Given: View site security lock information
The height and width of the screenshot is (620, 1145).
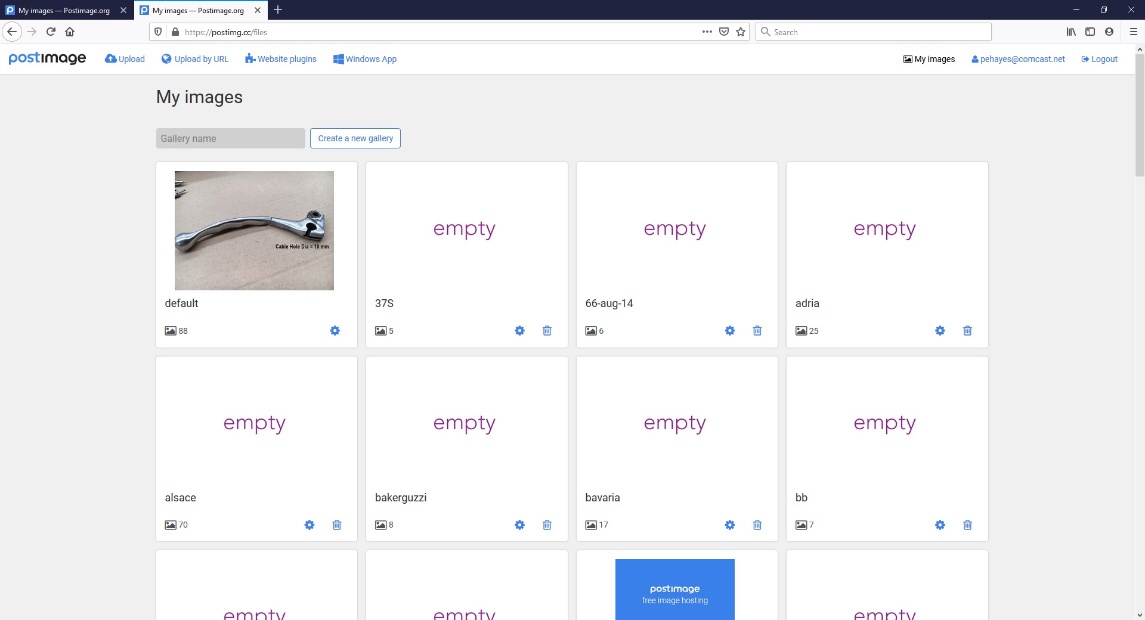Looking at the screenshot, I should [175, 32].
